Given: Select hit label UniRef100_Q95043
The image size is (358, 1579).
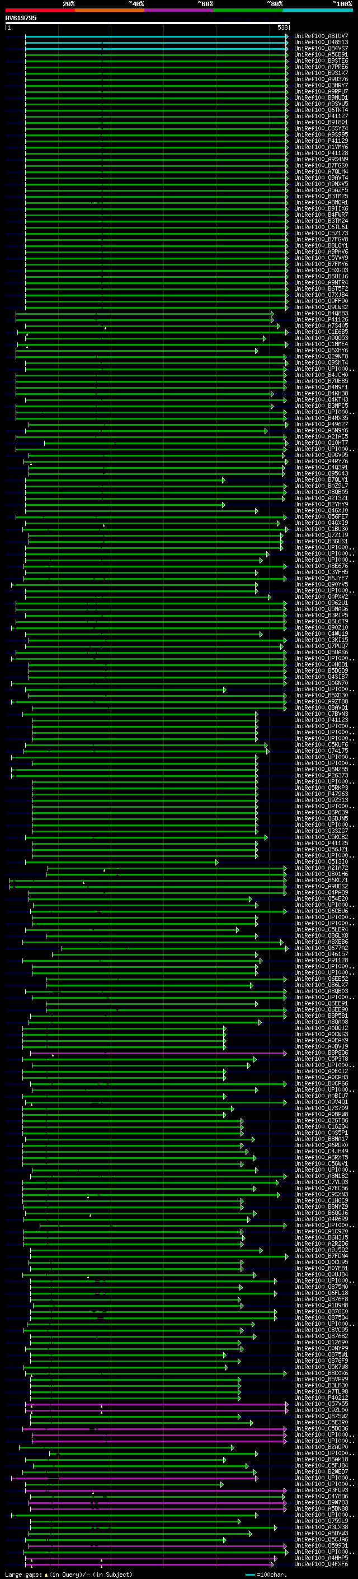Looking at the screenshot, I should pos(321,473).
